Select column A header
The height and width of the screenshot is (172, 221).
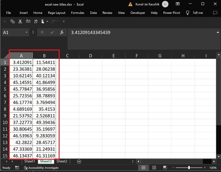pyautogui.click(x=21, y=56)
